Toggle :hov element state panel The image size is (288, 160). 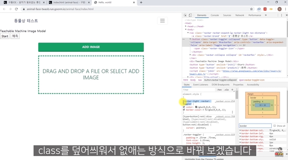coord(219,90)
